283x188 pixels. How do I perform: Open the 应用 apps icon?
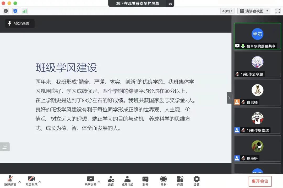coord(180,181)
